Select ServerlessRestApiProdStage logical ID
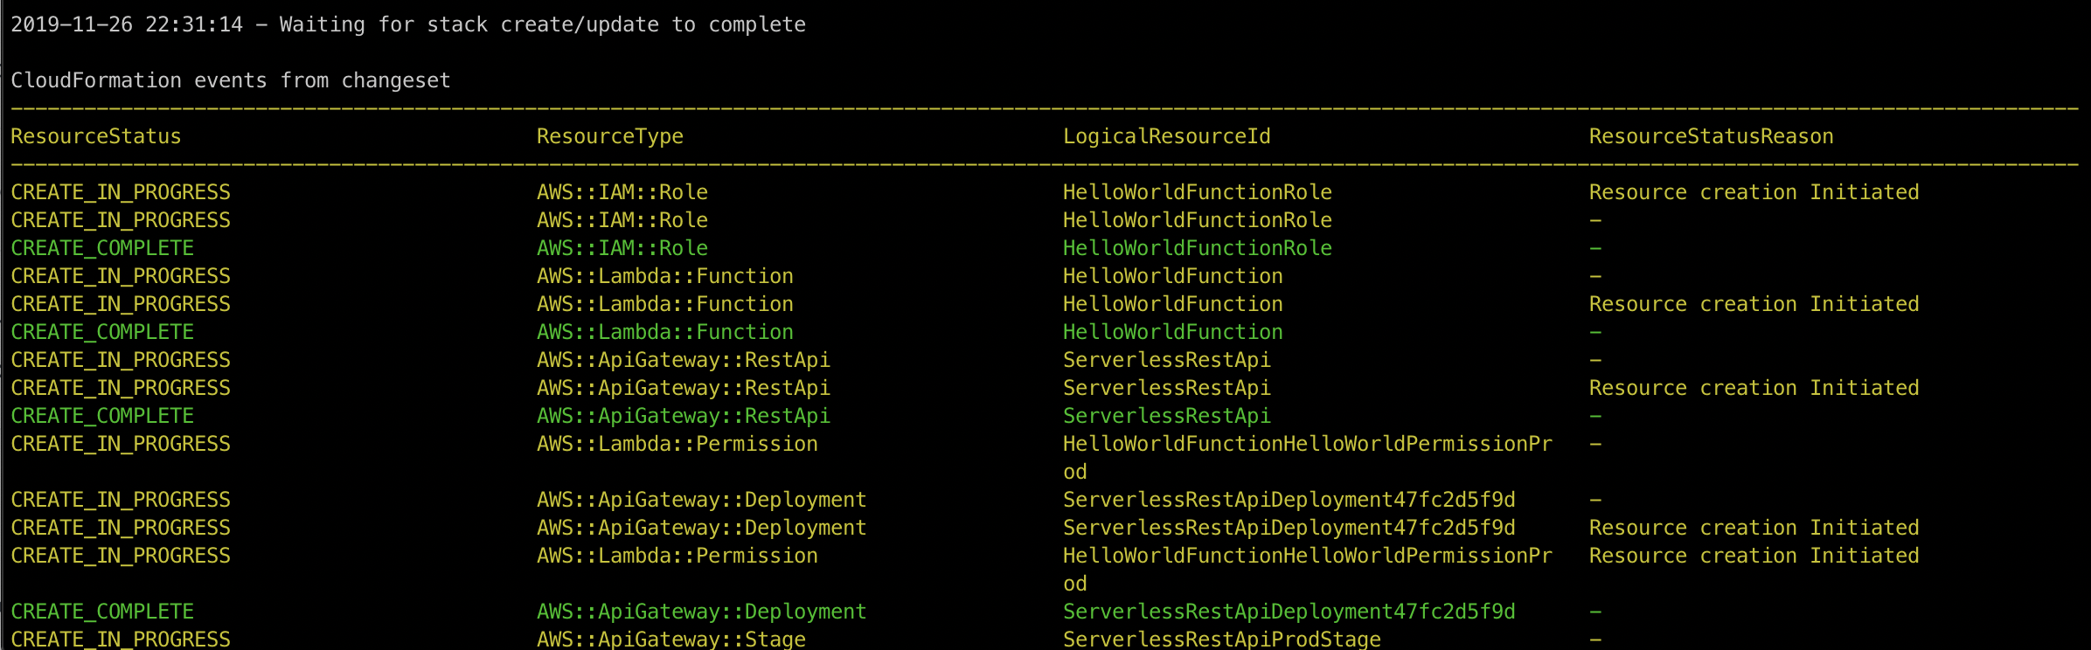This screenshot has width=2091, height=650. coord(1221,640)
